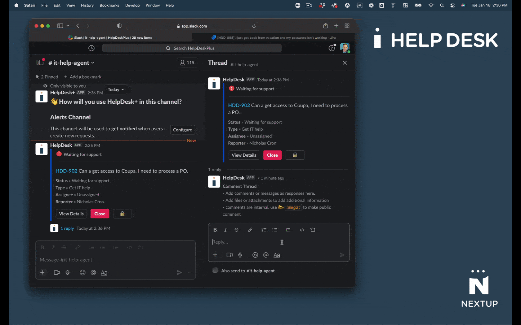Click 'Message #it-help-agent' text field
The width and height of the screenshot is (521, 325).
(x=115, y=260)
